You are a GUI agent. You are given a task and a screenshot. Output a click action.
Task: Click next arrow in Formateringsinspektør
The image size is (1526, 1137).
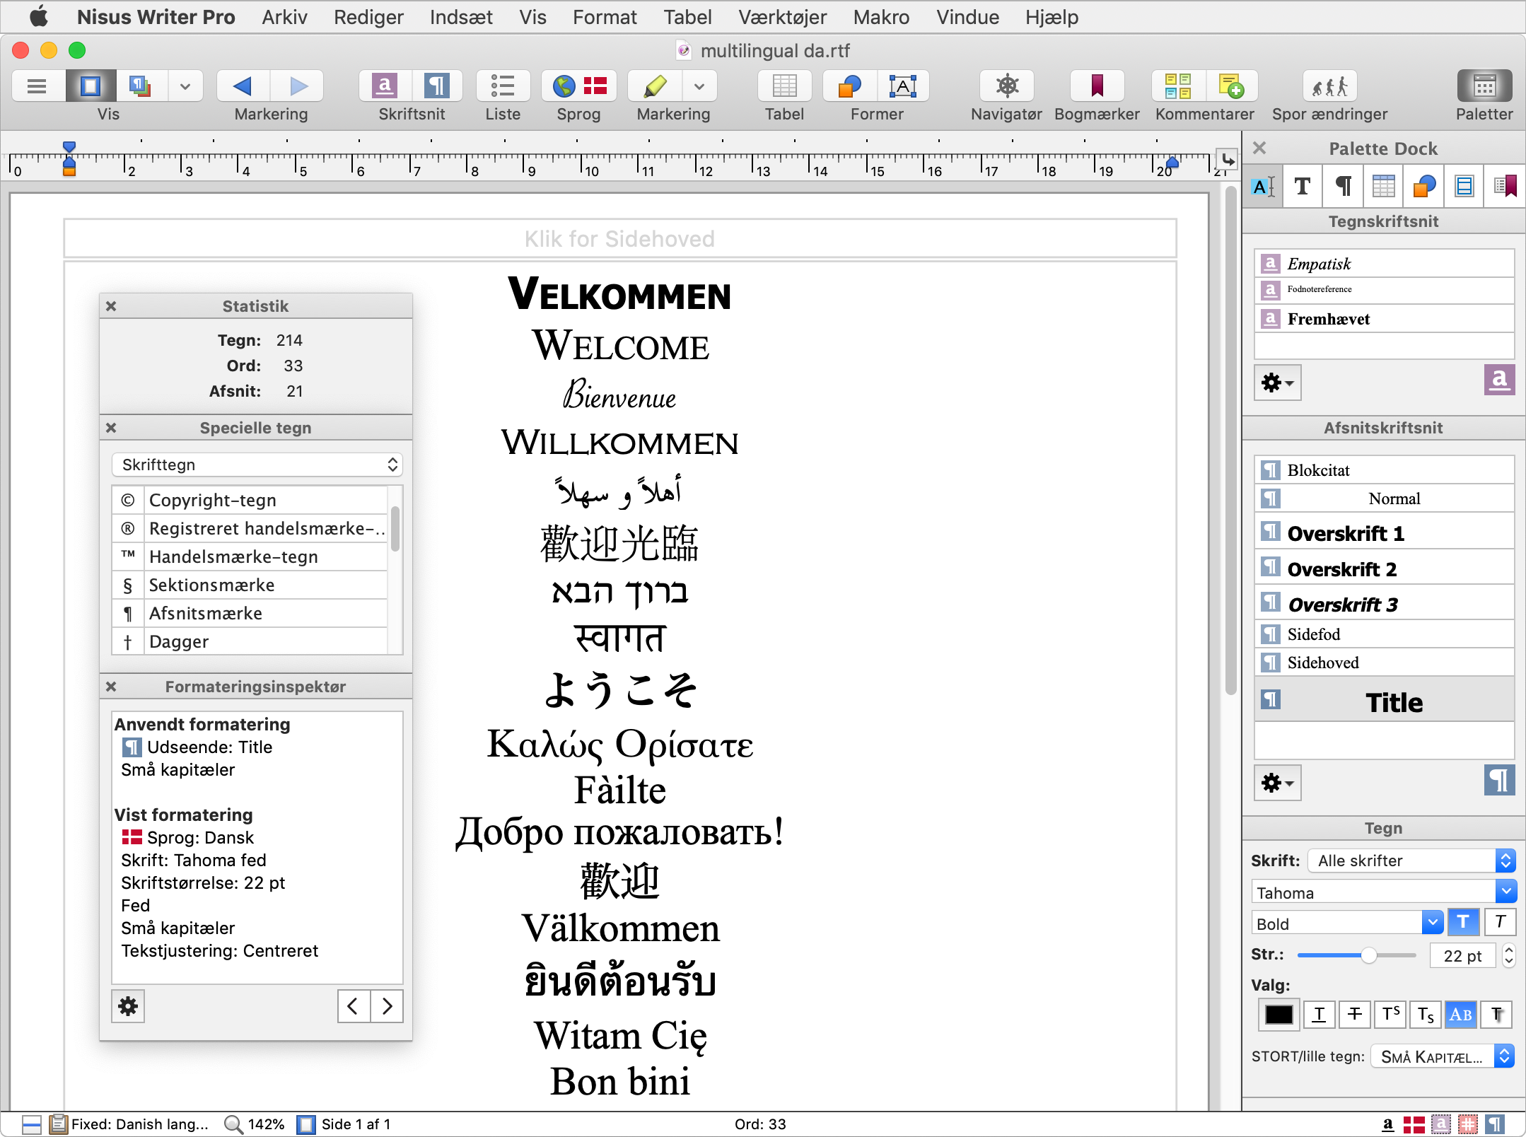[387, 1006]
